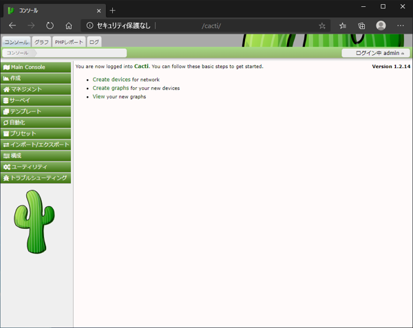The width and height of the screenshot is (413, 328).
Task: Follow the Create devices link
Action: [112, 80]
